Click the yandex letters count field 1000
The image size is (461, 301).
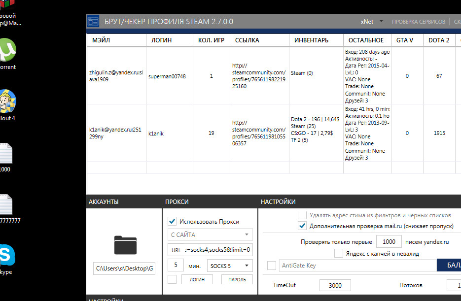point(389,241)
